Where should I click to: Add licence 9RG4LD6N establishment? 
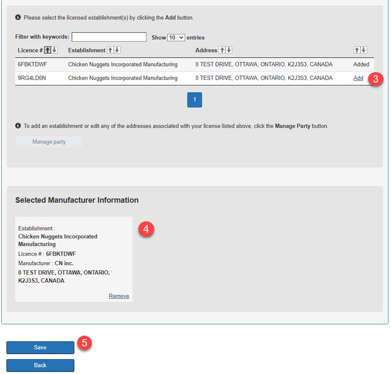point(358,78)
